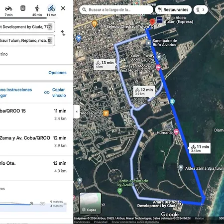Close the directions panel

point(63,8)
